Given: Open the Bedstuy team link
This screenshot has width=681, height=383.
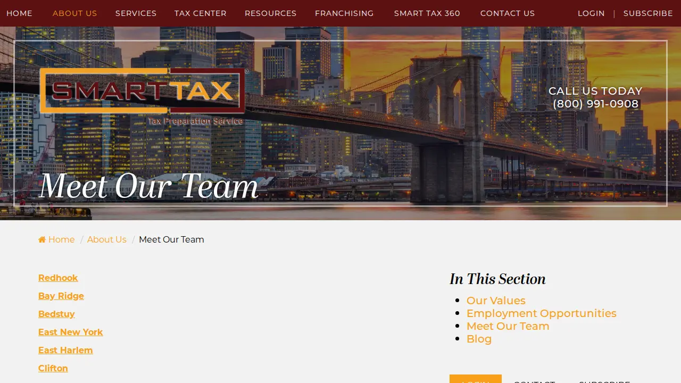Looking at the screenshot, I should tap(56, 314).
